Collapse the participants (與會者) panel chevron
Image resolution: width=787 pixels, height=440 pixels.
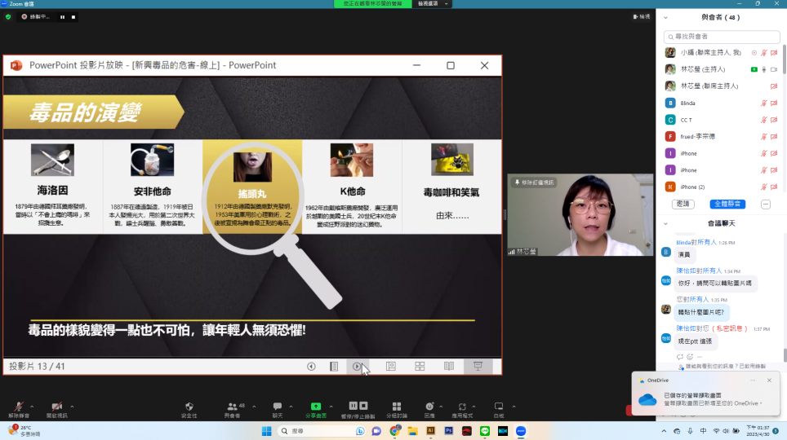click(666, 16)
